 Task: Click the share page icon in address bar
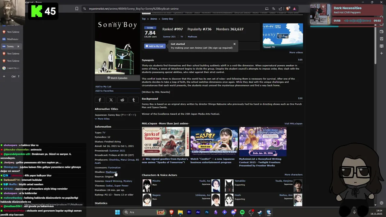280,9
